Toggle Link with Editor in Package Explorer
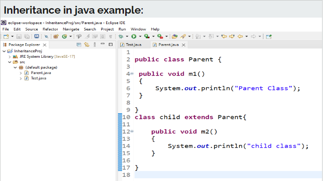Image resolution: width=323 pixels, height=181 pixels. click(87, 45)
